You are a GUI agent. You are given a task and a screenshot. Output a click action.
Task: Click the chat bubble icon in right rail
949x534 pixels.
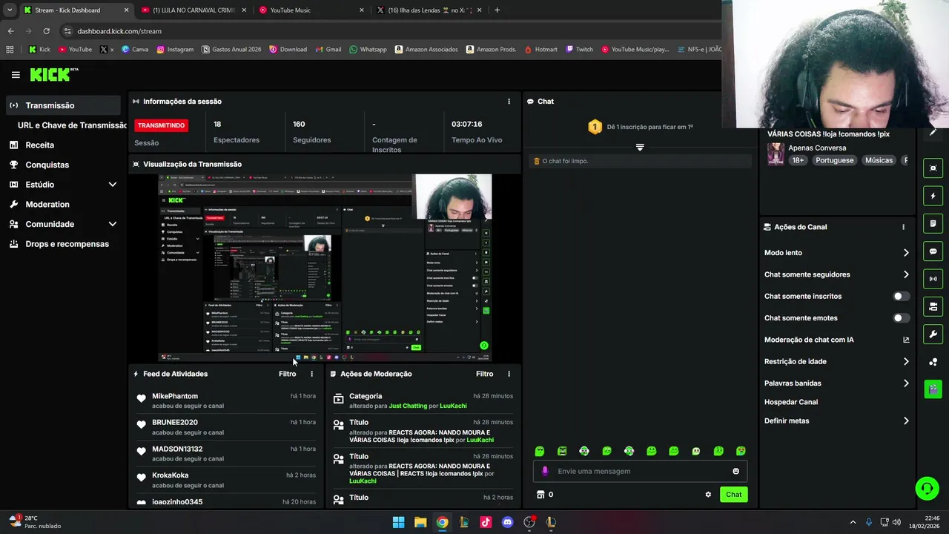[x=933, y=251]
